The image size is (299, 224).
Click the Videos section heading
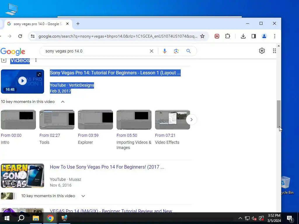(x=20, y=60)
